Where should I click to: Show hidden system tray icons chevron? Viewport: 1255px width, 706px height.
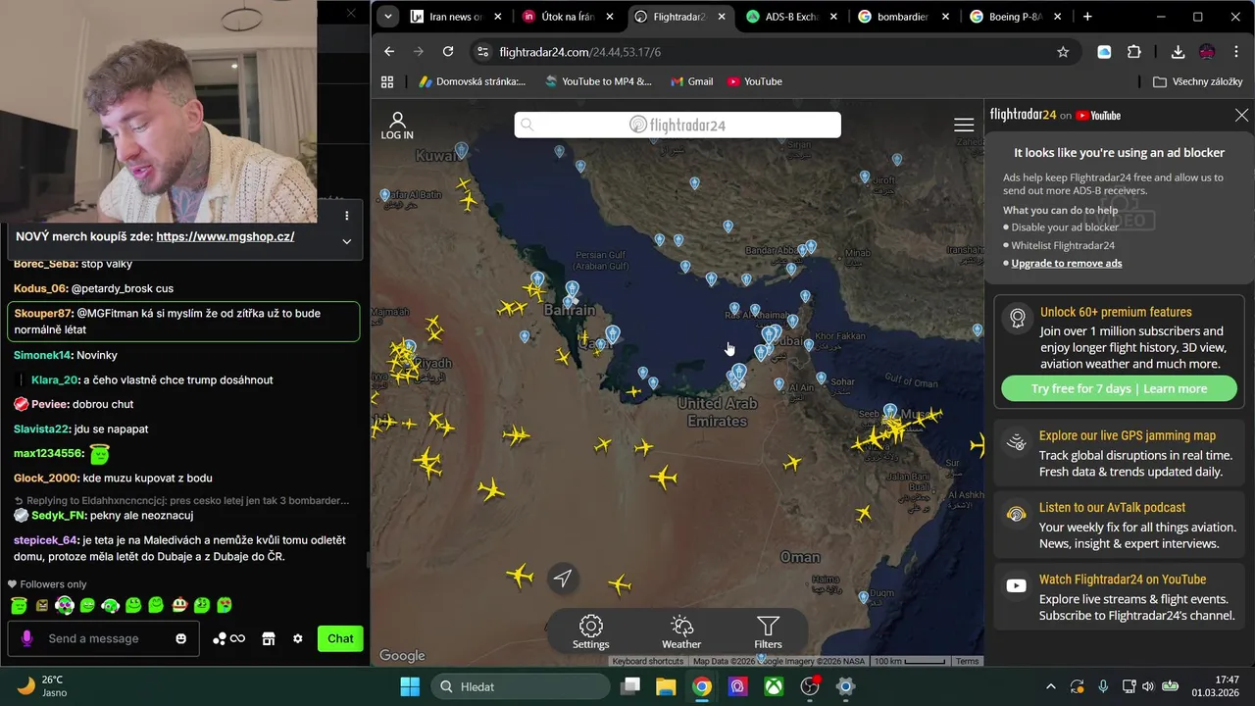pyautogui.click(x=1050, y=686)
